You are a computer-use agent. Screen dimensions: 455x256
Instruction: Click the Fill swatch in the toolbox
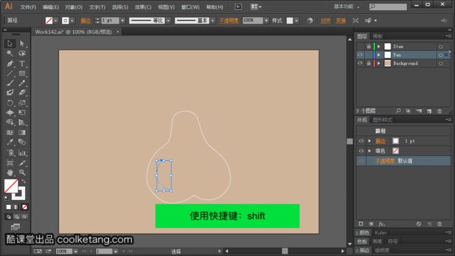coord(11,186)
